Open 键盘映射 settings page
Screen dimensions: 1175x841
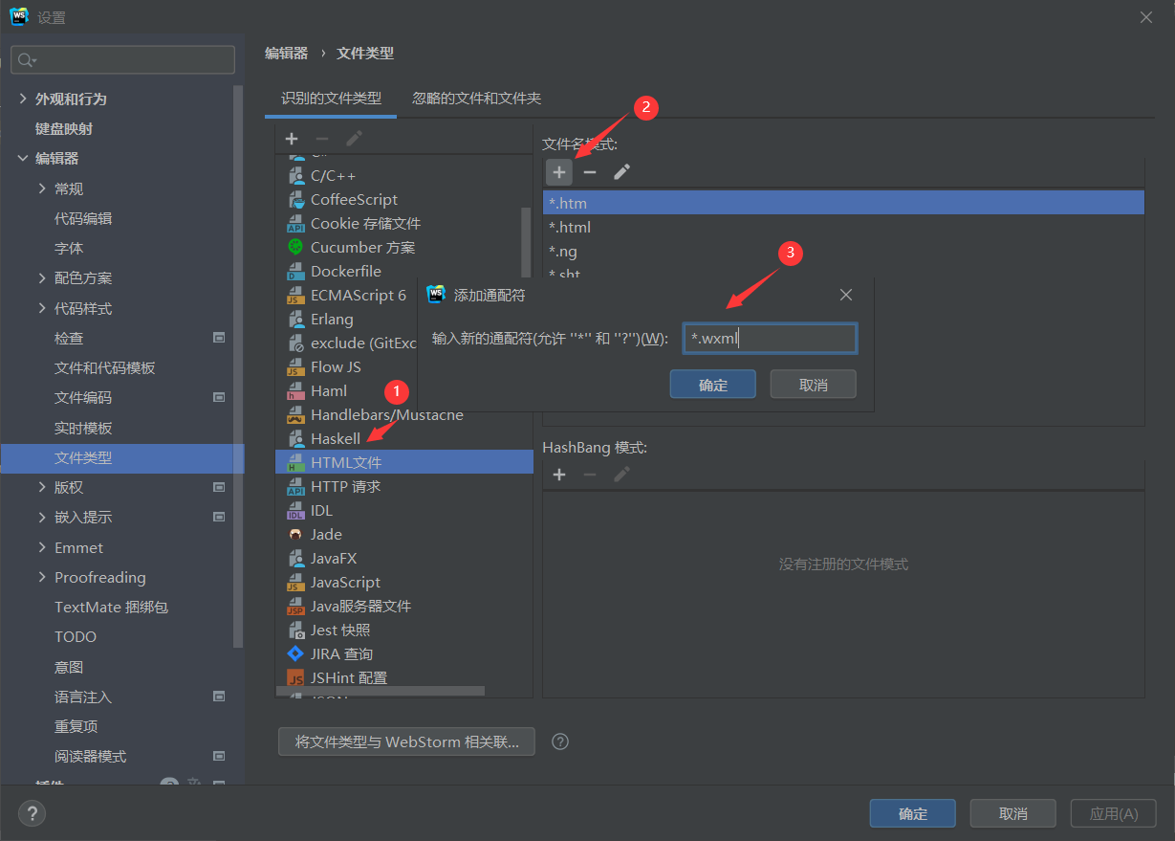point(64,128)
